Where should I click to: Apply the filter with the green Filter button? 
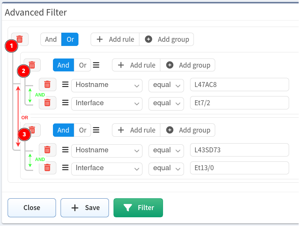pyautogui.click(x=138, y=208)
